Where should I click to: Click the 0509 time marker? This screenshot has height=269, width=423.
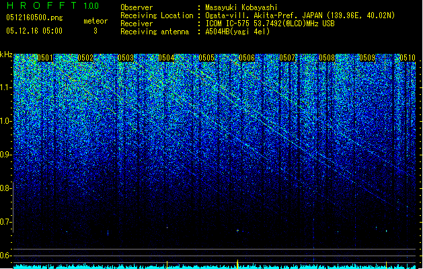pos(367,58)
